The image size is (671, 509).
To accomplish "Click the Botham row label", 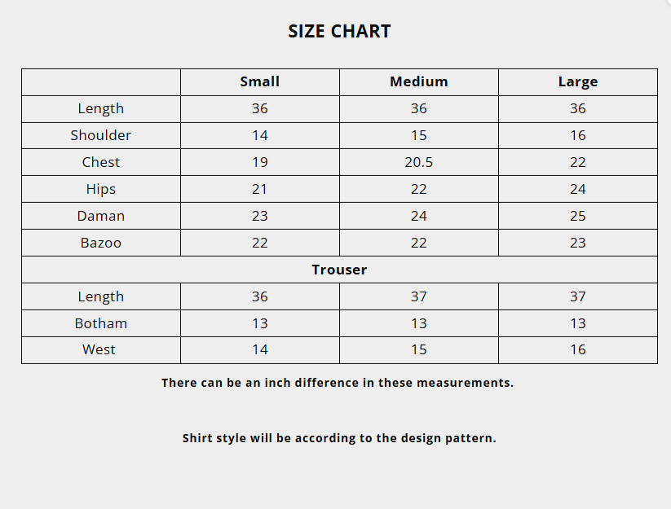I will coord(101,323).
